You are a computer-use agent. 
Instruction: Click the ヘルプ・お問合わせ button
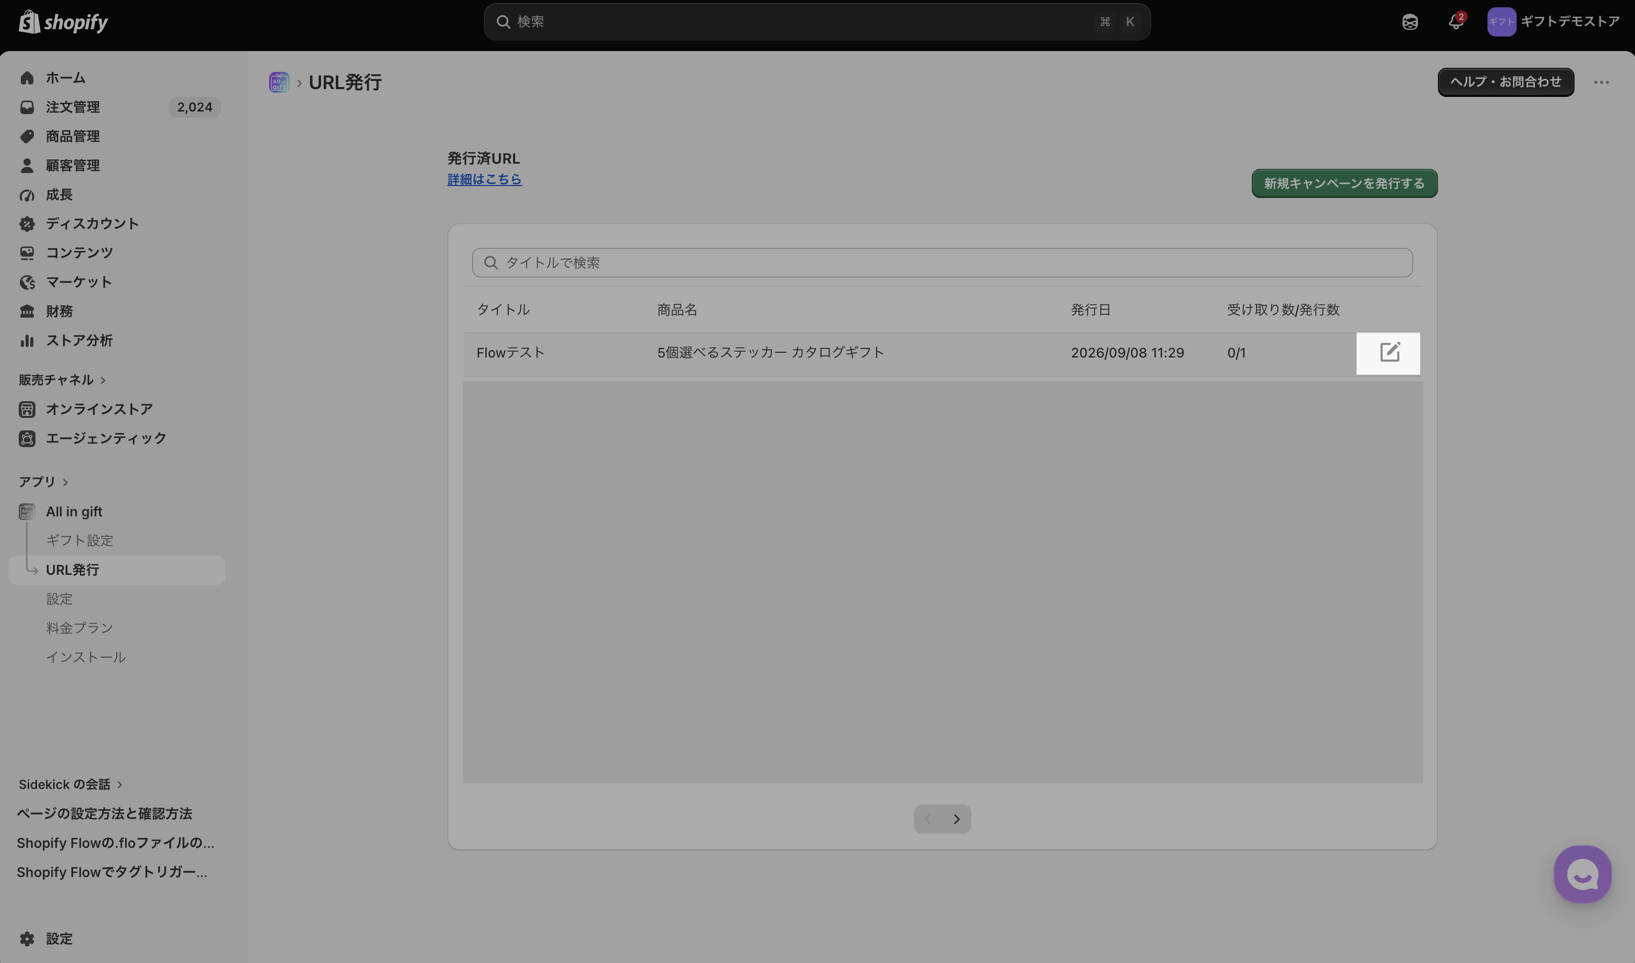coord(1505,82)
